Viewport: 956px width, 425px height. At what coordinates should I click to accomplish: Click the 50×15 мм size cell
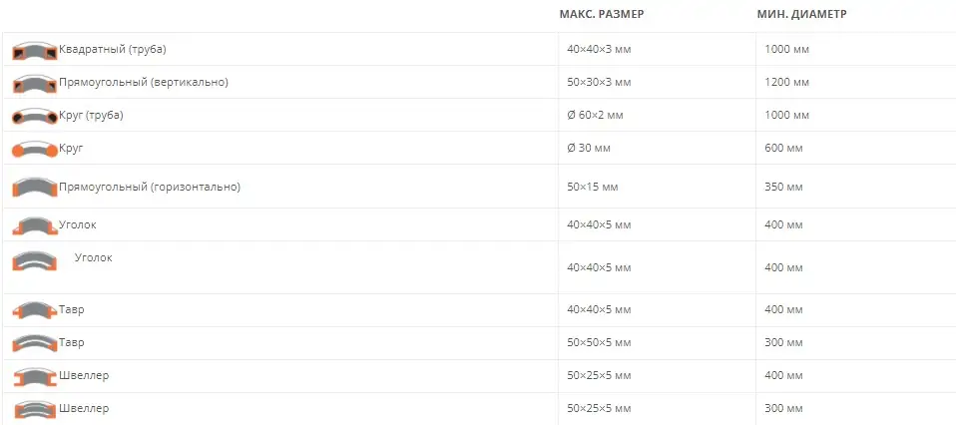pyautogui.click(x=589, y=187)
